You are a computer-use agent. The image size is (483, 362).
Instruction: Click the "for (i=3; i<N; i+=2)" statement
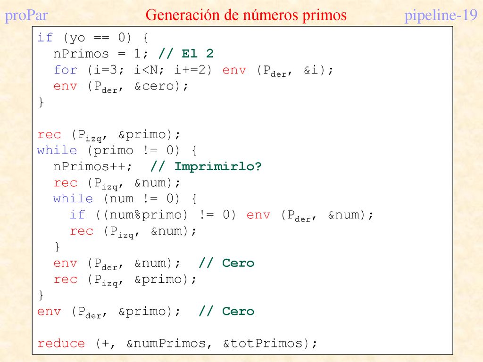133,70
